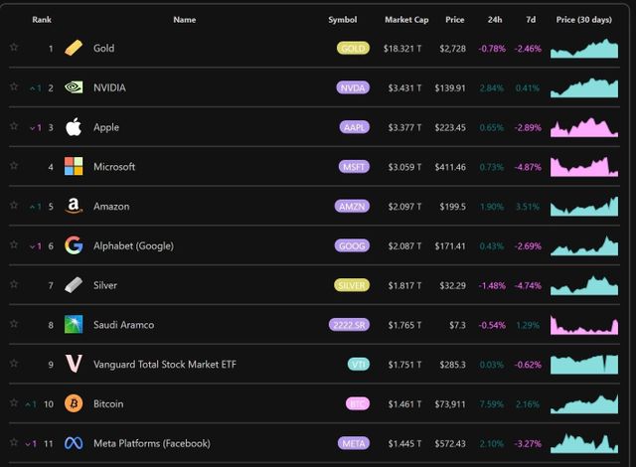Click the Google logo icon
This screenshot has height=467, width=636.
pos(74,245)
